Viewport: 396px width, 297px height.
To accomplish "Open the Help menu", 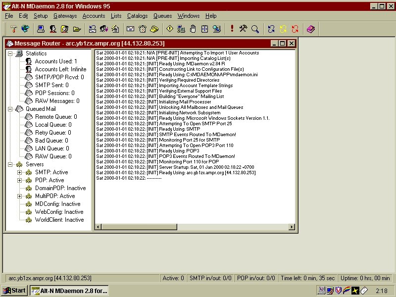I will point(211,16).
